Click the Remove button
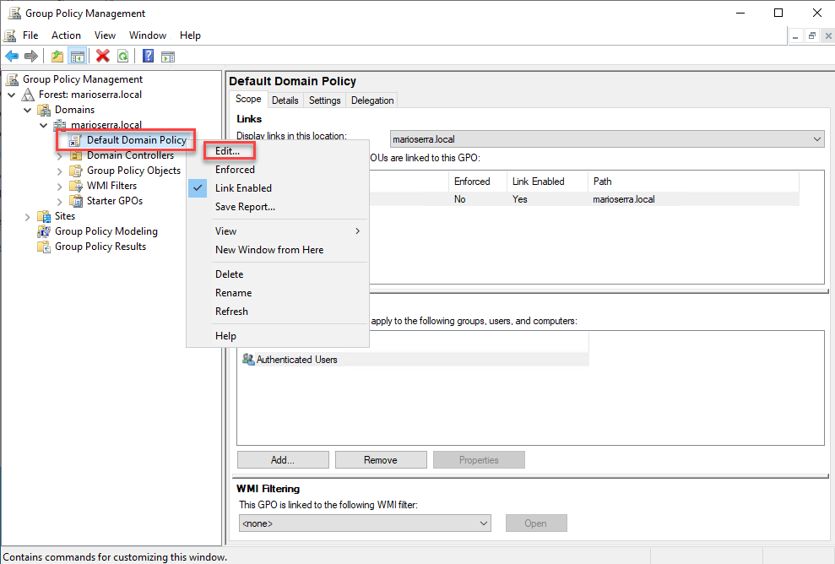 click(x=381, y=459)
